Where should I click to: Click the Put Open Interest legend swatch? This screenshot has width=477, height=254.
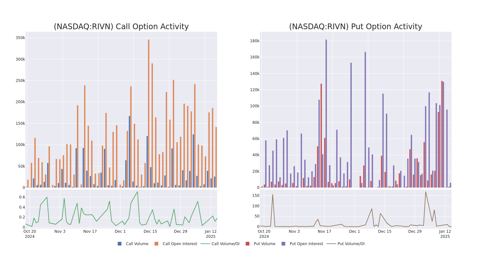283,244
